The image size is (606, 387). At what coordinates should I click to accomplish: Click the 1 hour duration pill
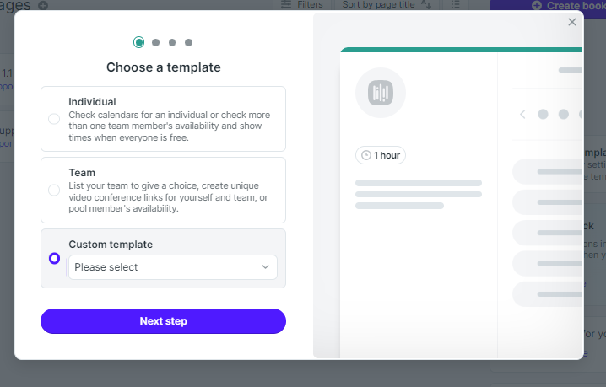[381, 155]
